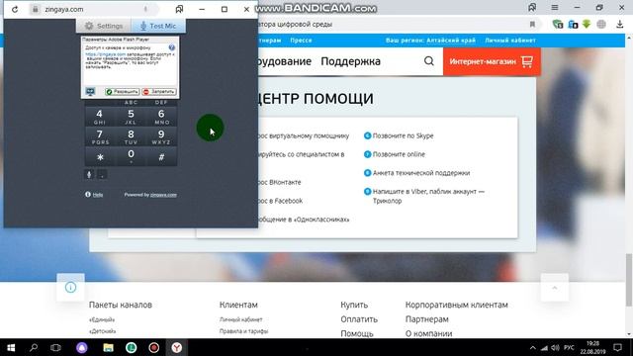This screenshot has height=356, width=633.
Task: Bookmark the page via address bar flag icon
Action: coord(532,25)
